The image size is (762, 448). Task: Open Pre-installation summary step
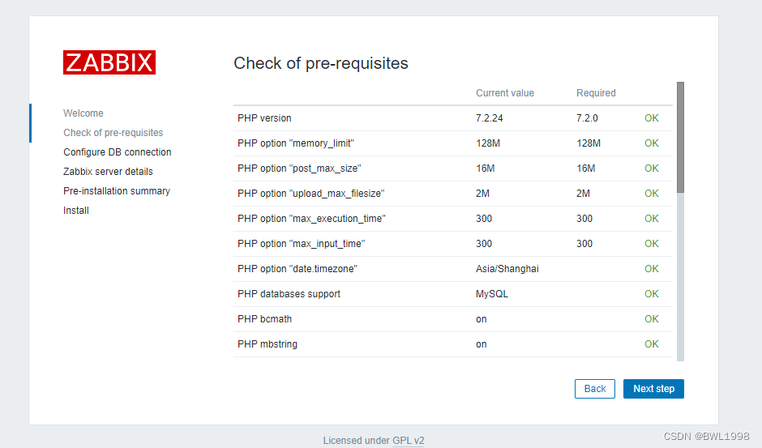[x=117, y=191]
